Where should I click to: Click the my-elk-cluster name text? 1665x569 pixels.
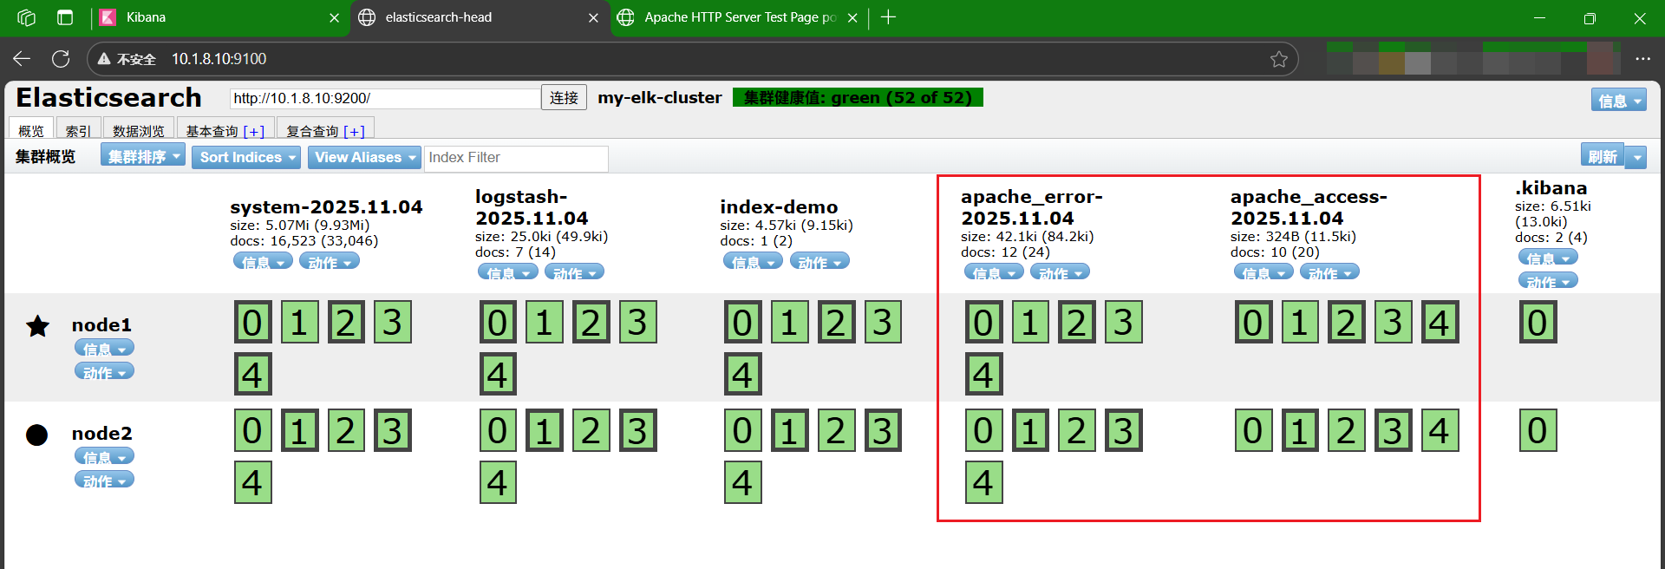[x=660, y=97]
